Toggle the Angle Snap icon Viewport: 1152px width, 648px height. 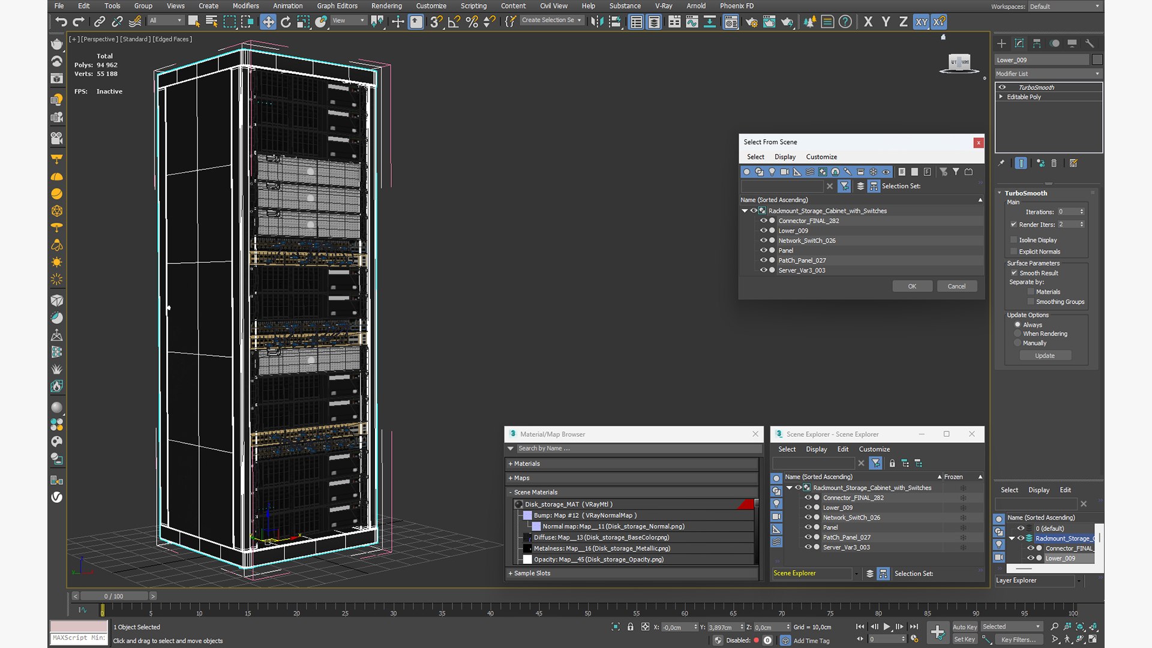click(454, 22)
